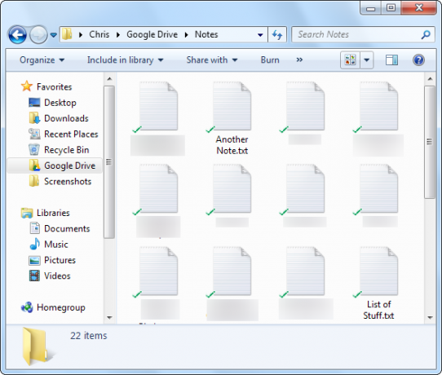The image size is (442, 375).
Task: Open the Organize menu
Action: click(42, 60)
